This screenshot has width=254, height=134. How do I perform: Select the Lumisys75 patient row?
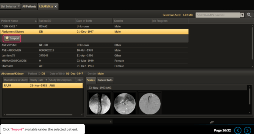pos(94,55)
